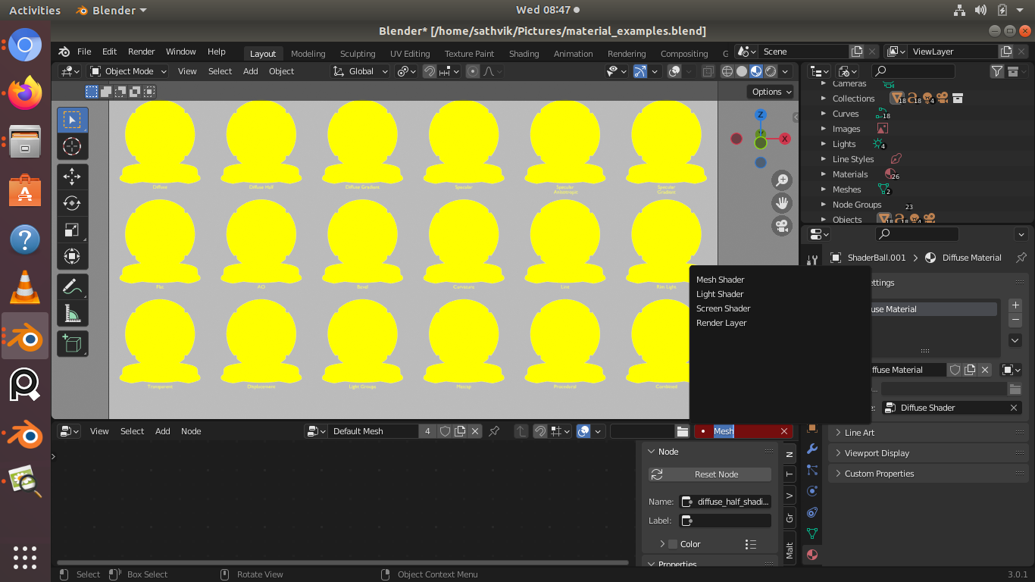Select the Annotate tool
The image size is (1035, 582).
(73, 286)
